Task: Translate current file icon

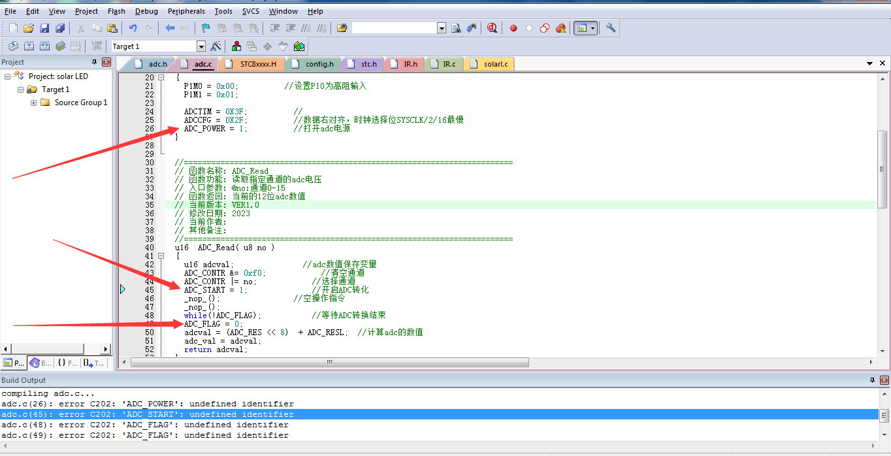Action: pos(13,46)
